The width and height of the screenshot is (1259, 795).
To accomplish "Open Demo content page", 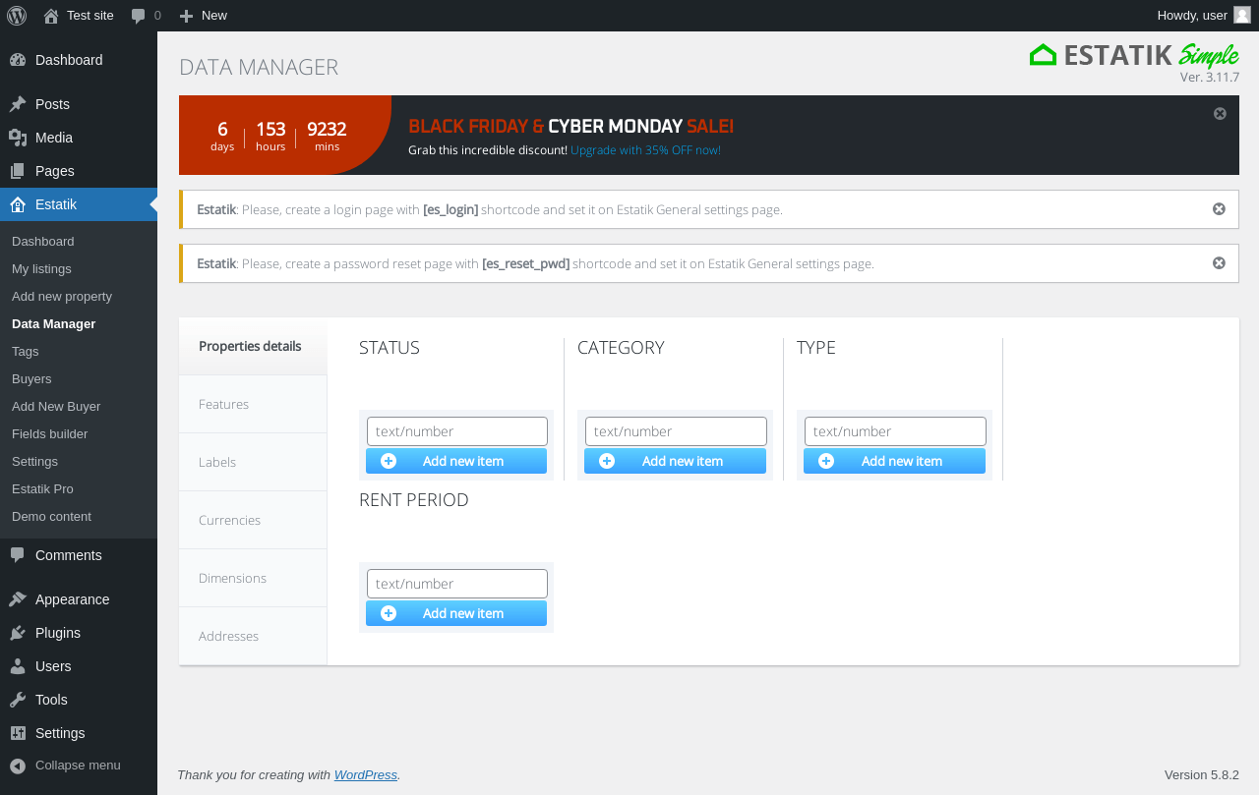I will 79,516.
